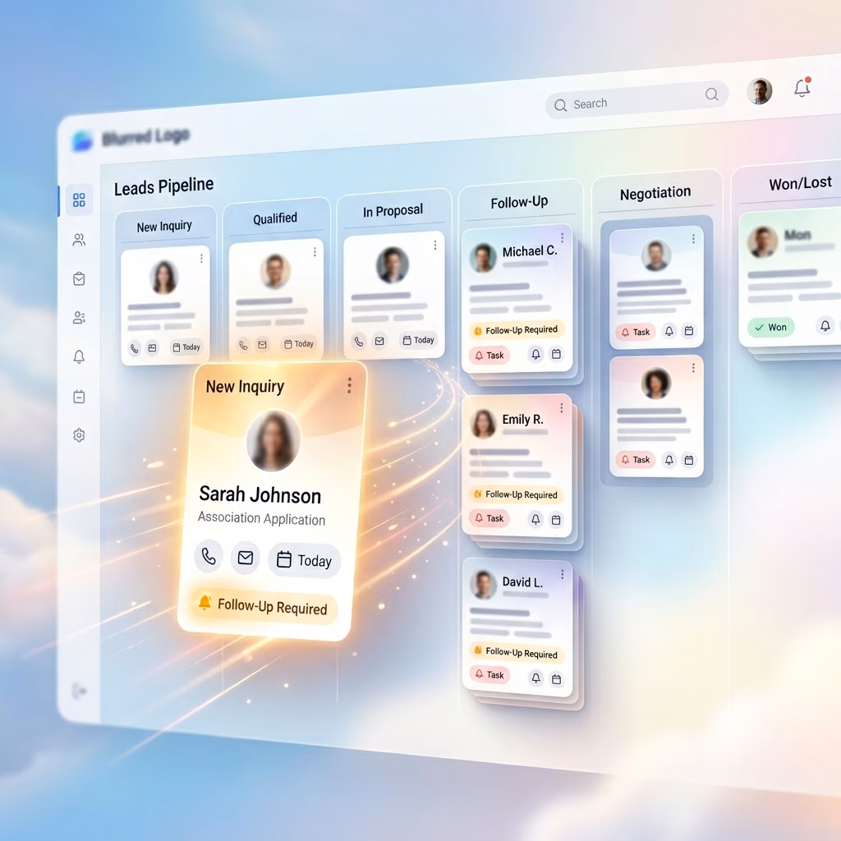Click the calendar icon on David L. card

click(557, 679)
